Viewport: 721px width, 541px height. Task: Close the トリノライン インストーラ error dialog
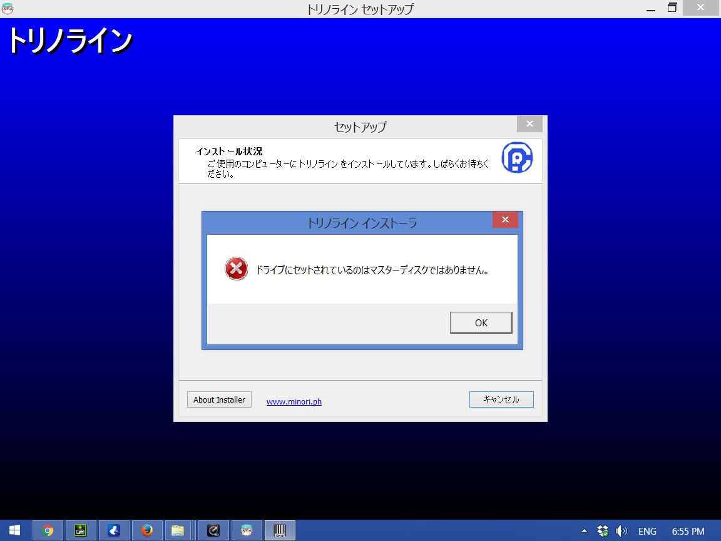[505, 219]
